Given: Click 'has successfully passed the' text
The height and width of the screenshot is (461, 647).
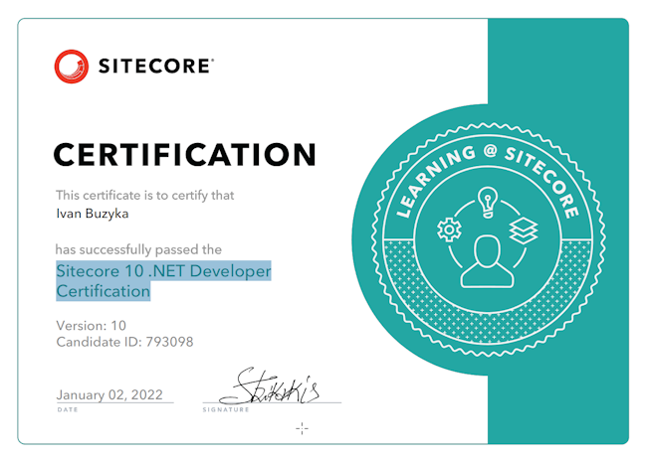Looking at the screenshot, I should (138, 249).
